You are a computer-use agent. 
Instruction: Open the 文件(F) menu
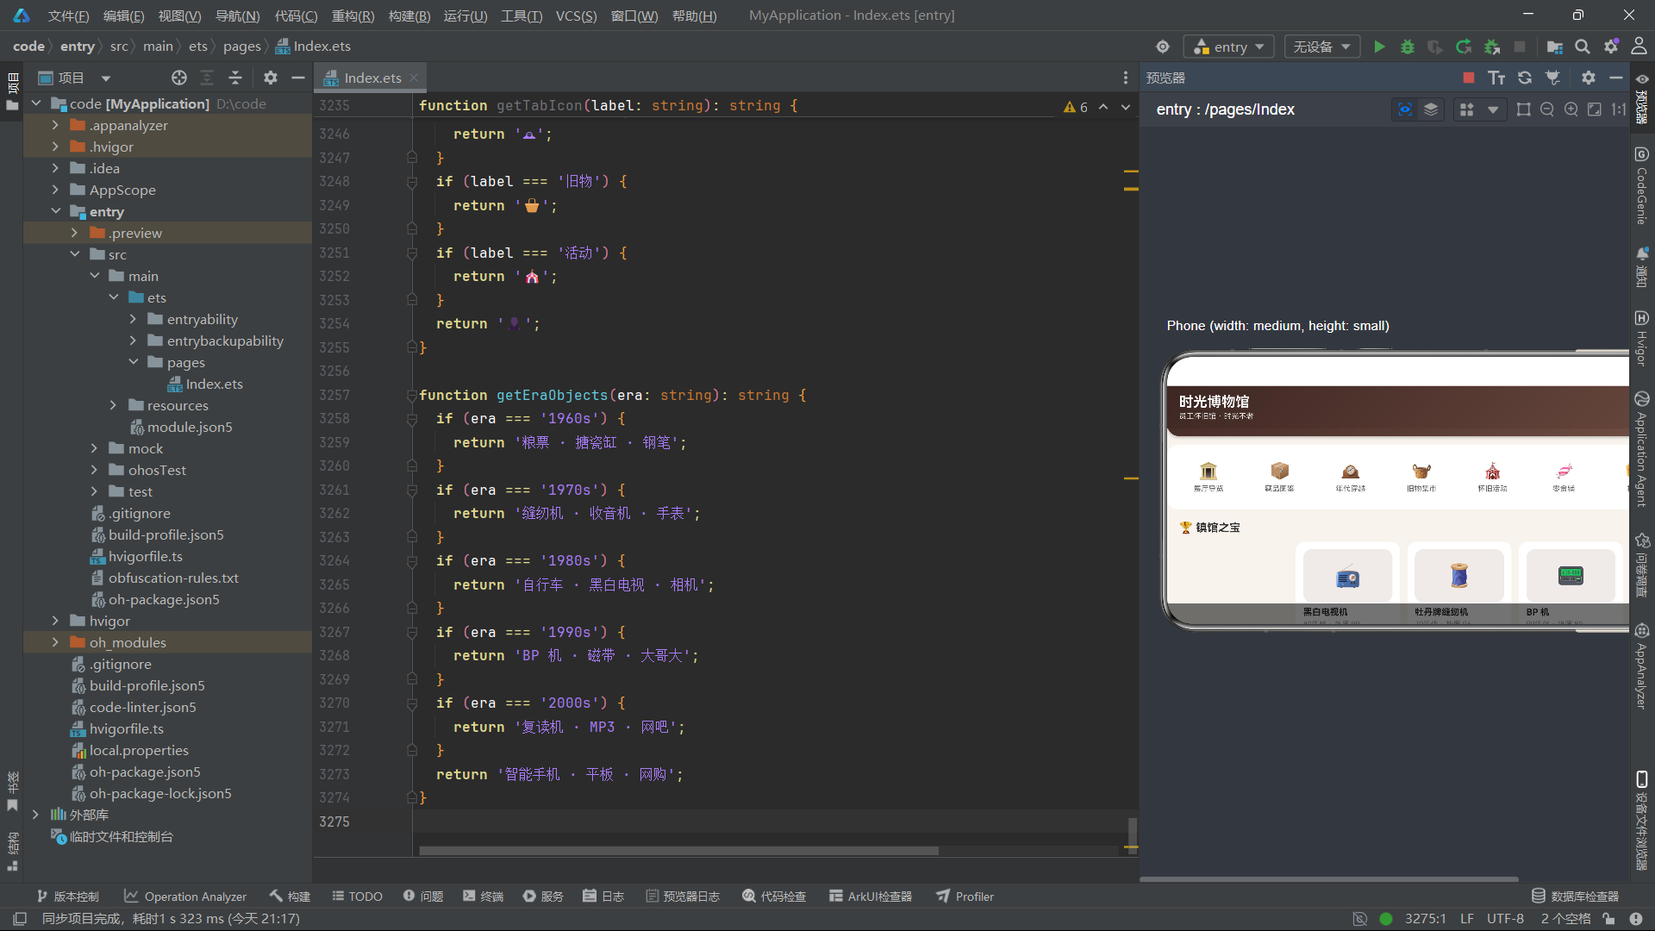coord(68,16)
